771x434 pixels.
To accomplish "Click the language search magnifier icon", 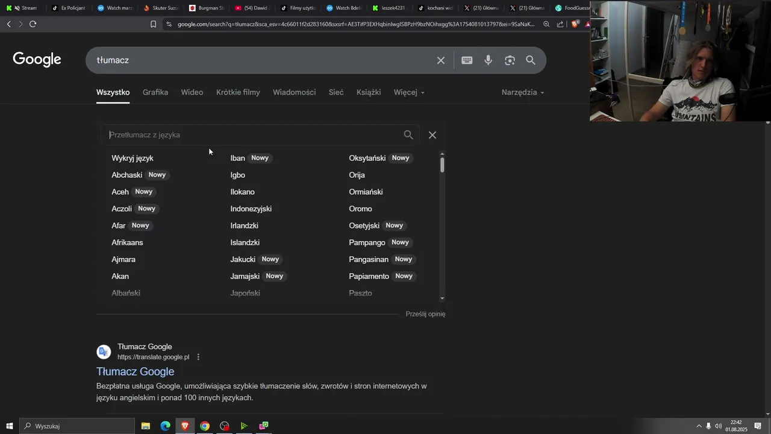I will coord(408,135).
